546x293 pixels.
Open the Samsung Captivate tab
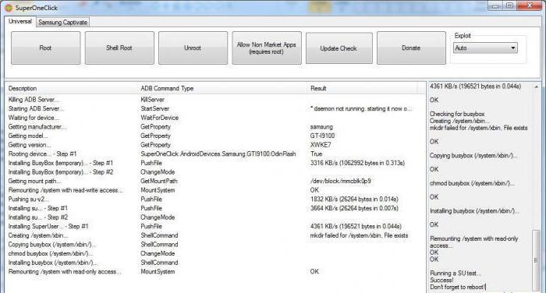62,23
